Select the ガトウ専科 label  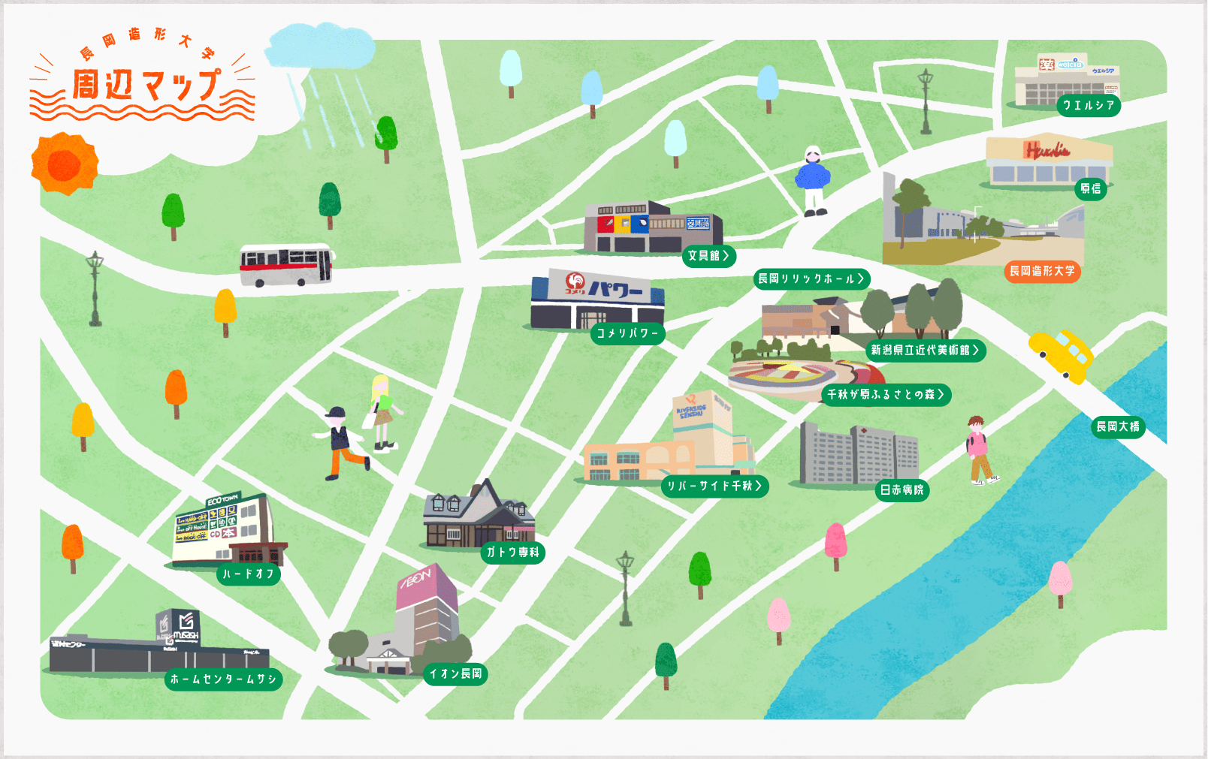pyautogui.click(x=513, y=553)
